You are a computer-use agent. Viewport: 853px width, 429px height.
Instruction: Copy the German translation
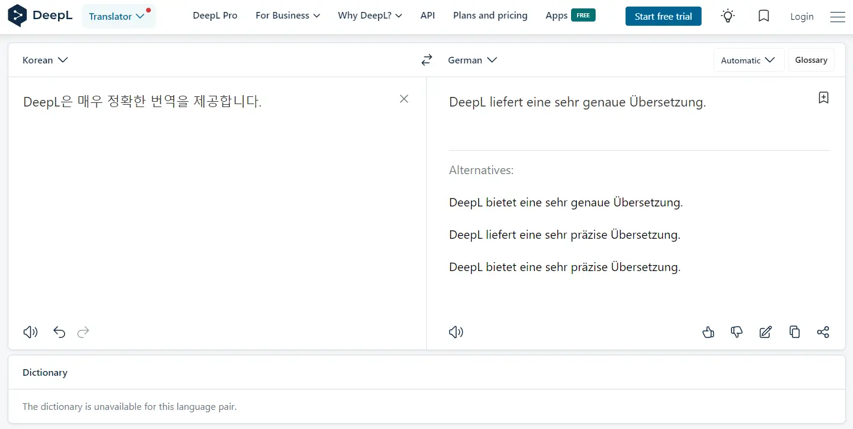tap(794, 332)
